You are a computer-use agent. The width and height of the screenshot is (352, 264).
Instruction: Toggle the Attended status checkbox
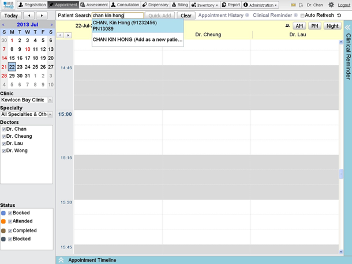(10, 221)
